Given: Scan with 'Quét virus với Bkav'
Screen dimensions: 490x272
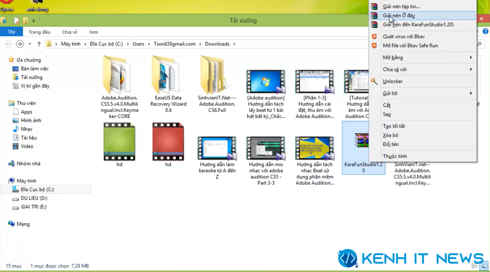Looking at the screenshot, I should pos(422,36).
